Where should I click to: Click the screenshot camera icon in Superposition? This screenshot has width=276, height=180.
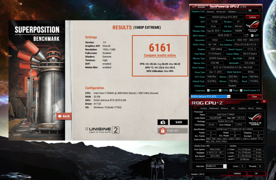(163, 122)
